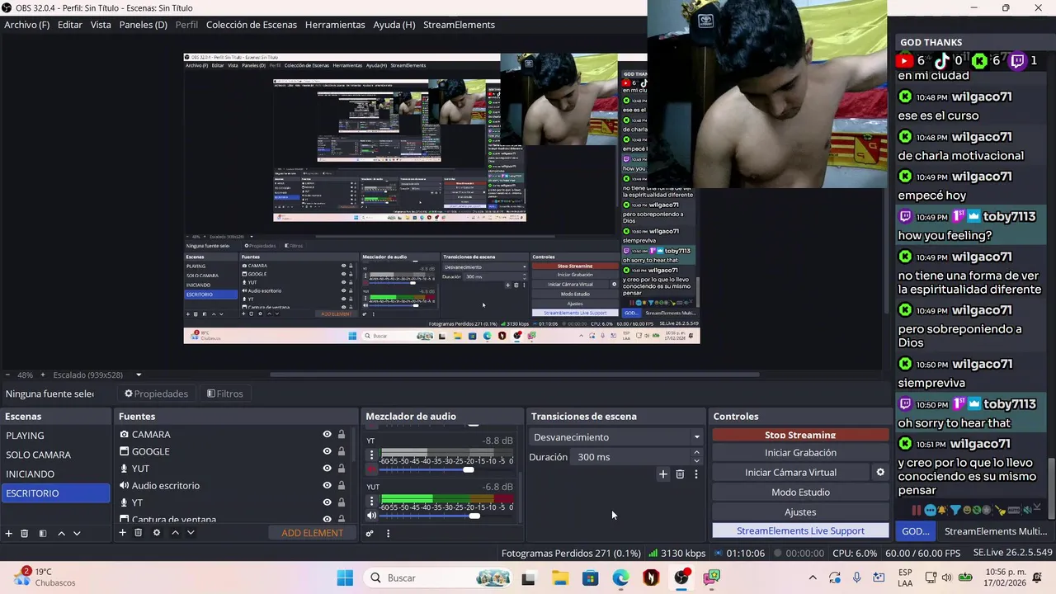Open the Herramientas menu
The image size is (1056, 594).
coord(335,25)
